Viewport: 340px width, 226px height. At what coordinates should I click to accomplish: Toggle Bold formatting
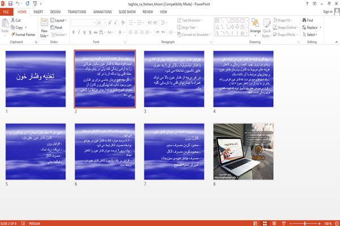[73, 32]
